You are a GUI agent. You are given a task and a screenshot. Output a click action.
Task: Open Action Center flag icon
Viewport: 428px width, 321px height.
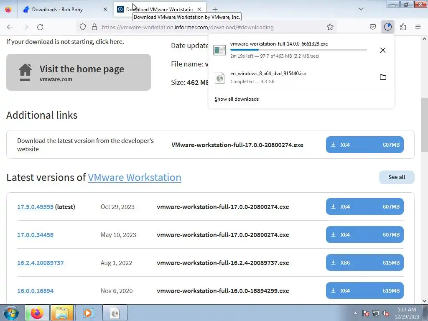pos(366,313)
